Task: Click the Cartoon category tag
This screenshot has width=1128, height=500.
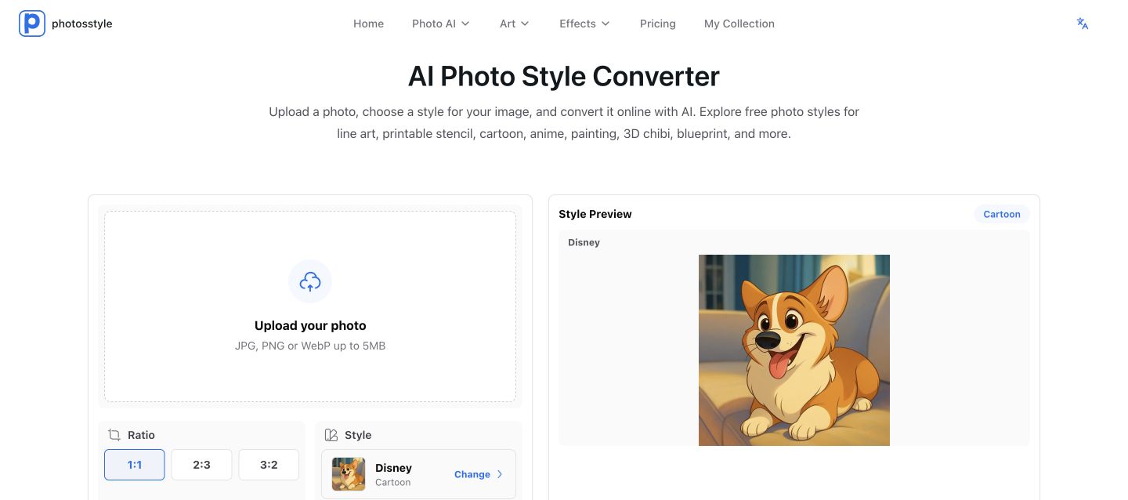Action: click(1002, 214)
